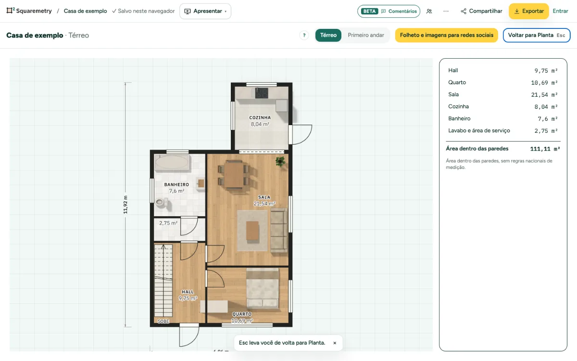Screen dimensions: 577x361
Task: Click the COZINHA label on the floor plan
Action: (260, 117)
